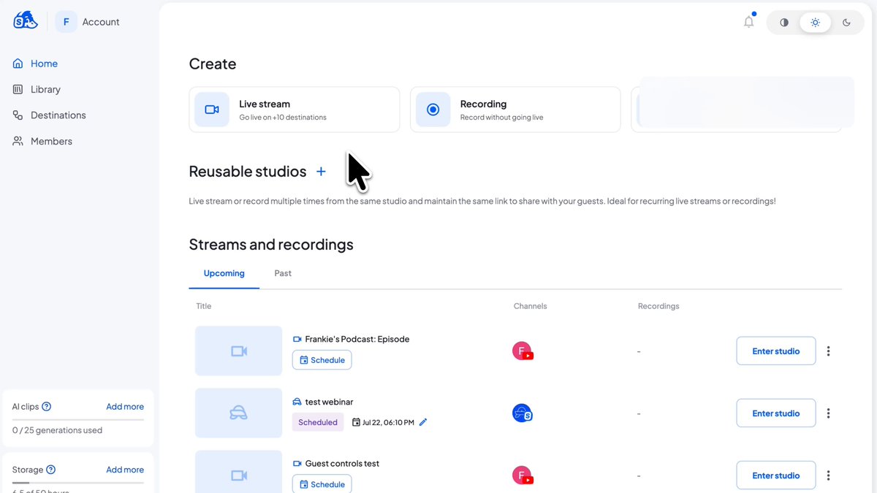Open Members in the sidebar
Image resolution: width=877 pixels, height=493 pixels.
42,141
